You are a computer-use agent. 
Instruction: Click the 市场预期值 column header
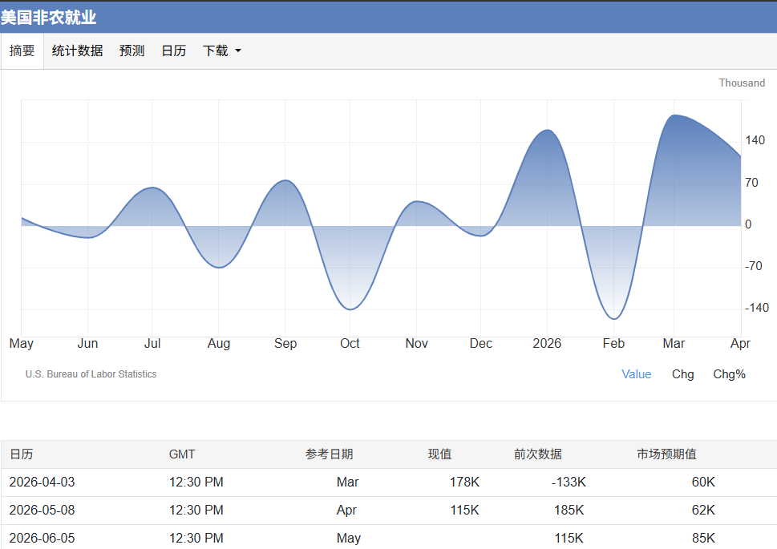(666, 454)
